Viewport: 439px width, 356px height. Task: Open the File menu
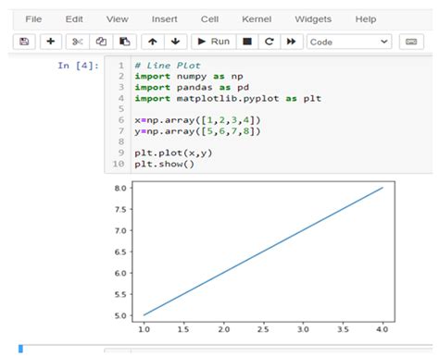tap(33, 19)
